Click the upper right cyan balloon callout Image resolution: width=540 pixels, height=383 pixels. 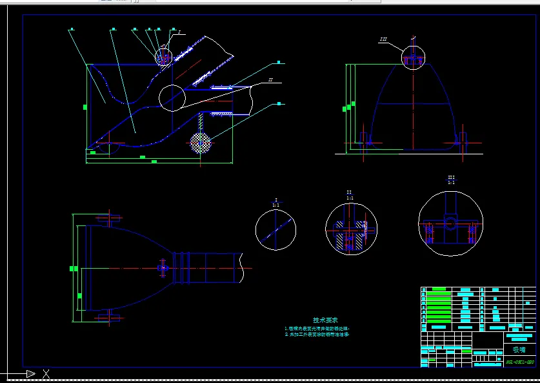coord(279,63)
